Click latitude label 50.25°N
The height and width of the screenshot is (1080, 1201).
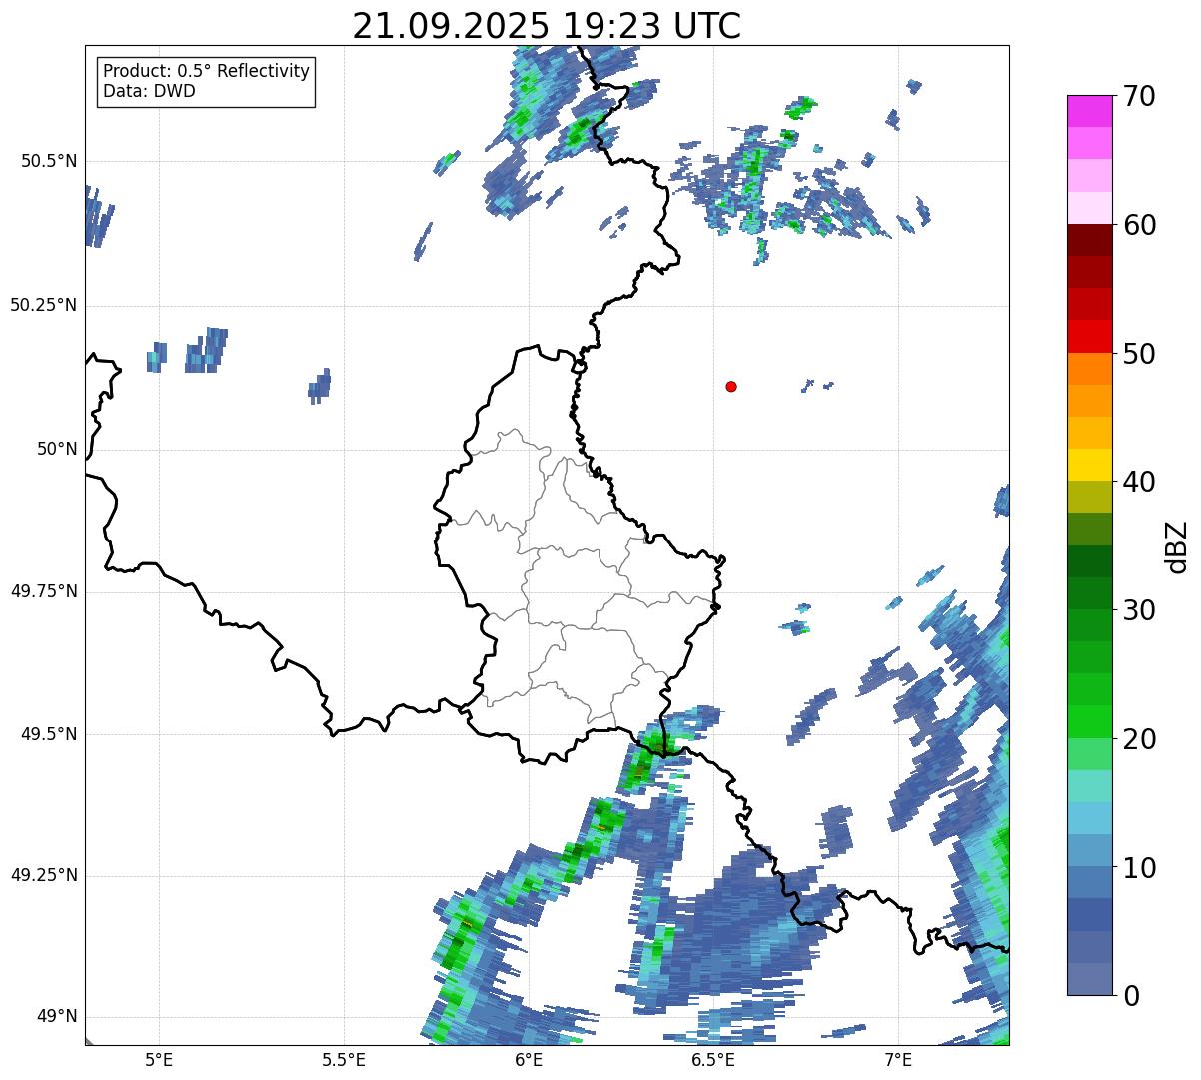point(44,305)
